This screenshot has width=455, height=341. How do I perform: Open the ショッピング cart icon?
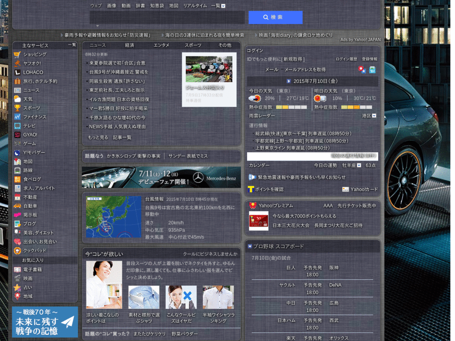tap(17, 55)
